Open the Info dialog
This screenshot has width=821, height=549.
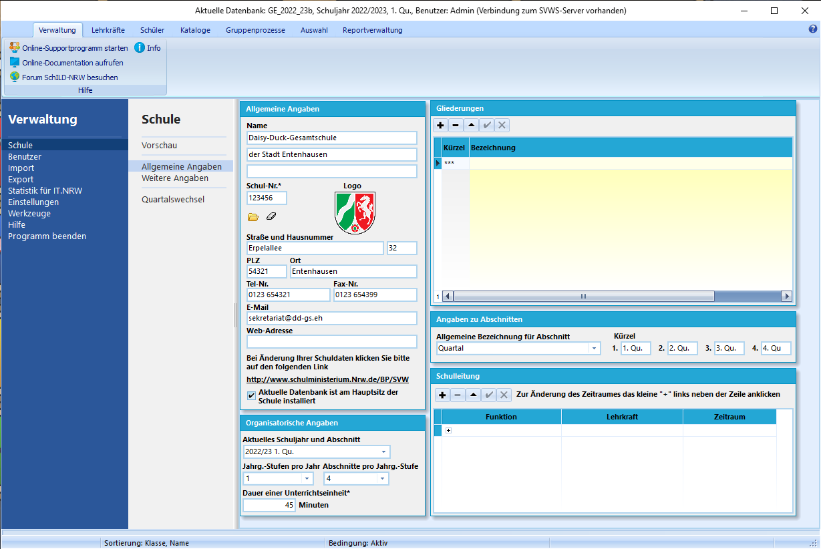148,48
